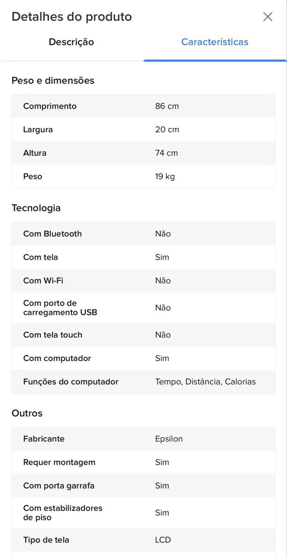The width and height of the screenshot is (287, 558).
Task: Select the Características tab
Action: pos(215,42)
